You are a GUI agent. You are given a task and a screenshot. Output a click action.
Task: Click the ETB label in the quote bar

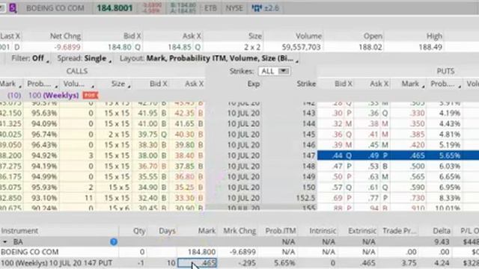tap(210, 8)
